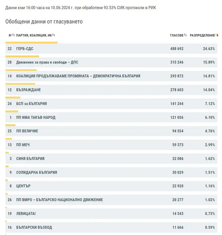Click the ПАРТИЯ, КОАЛИЦИЯ, ИК column header
222x235 pixels.
click(34, 35)
